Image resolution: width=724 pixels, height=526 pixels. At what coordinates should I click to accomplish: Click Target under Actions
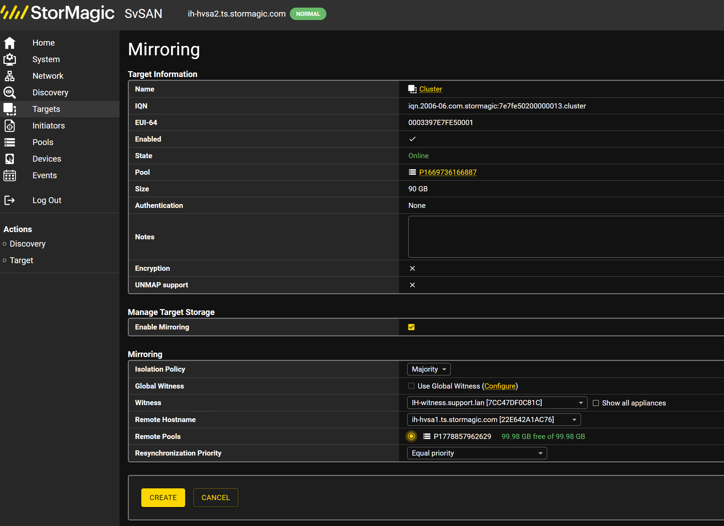[x=21, y=260]
